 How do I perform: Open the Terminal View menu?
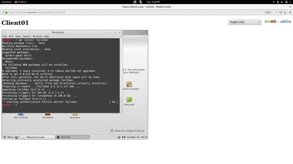click(18, 36)
